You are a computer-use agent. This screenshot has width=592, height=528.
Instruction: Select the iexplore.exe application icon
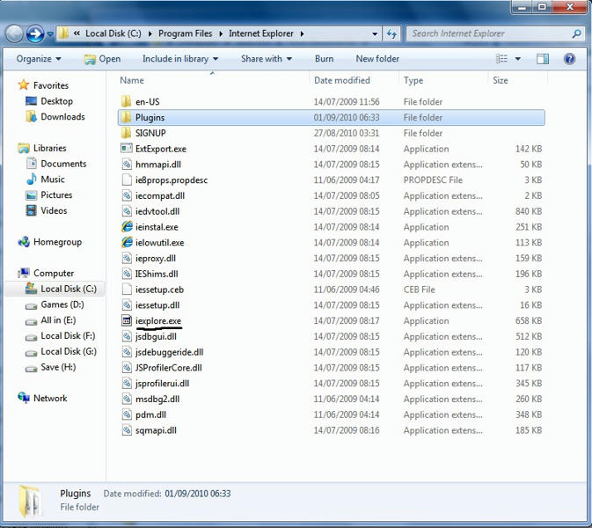click(126, 320)
